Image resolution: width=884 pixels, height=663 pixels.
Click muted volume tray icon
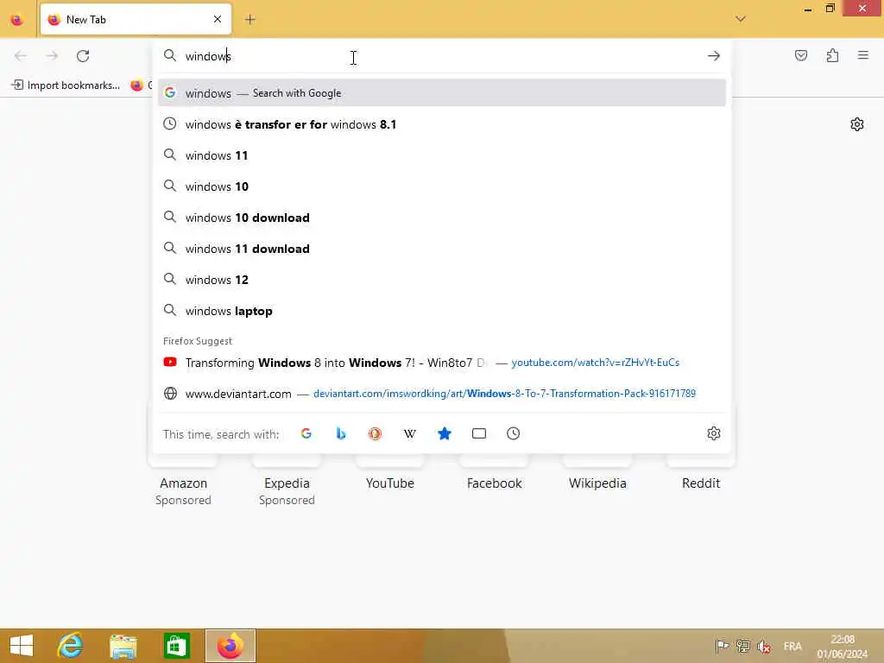pos(765,647)
